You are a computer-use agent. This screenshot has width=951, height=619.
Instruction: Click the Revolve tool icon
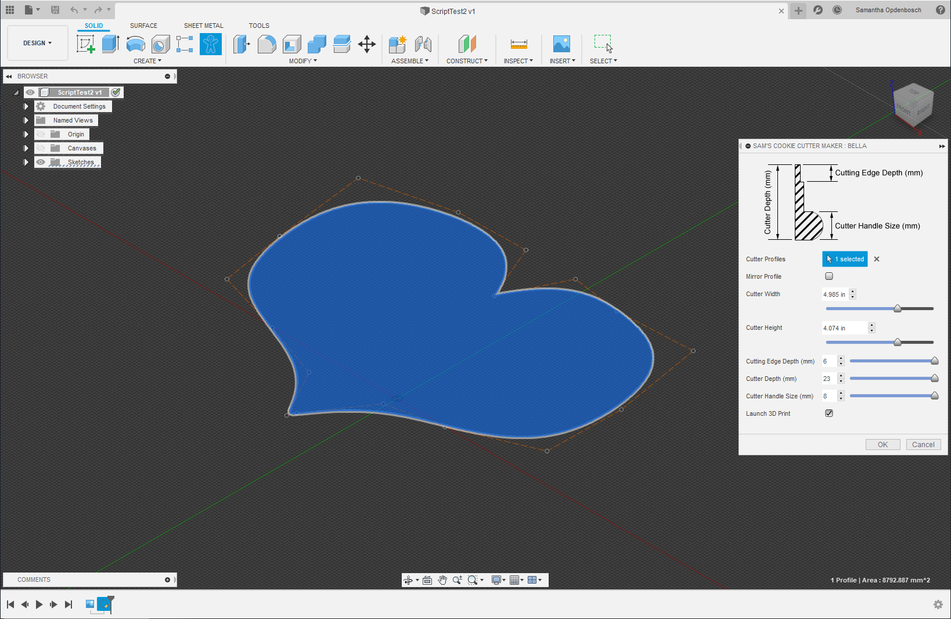click(x=135, y=44)
